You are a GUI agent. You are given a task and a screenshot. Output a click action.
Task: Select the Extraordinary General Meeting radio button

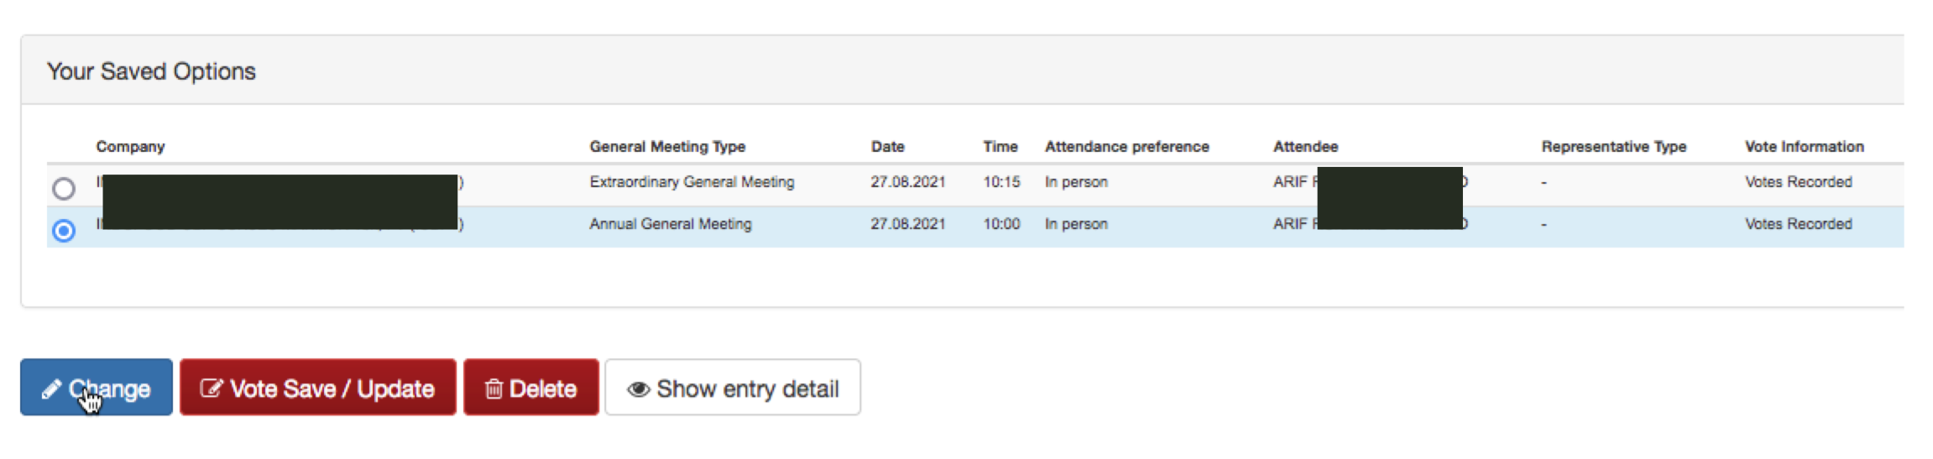64,188
